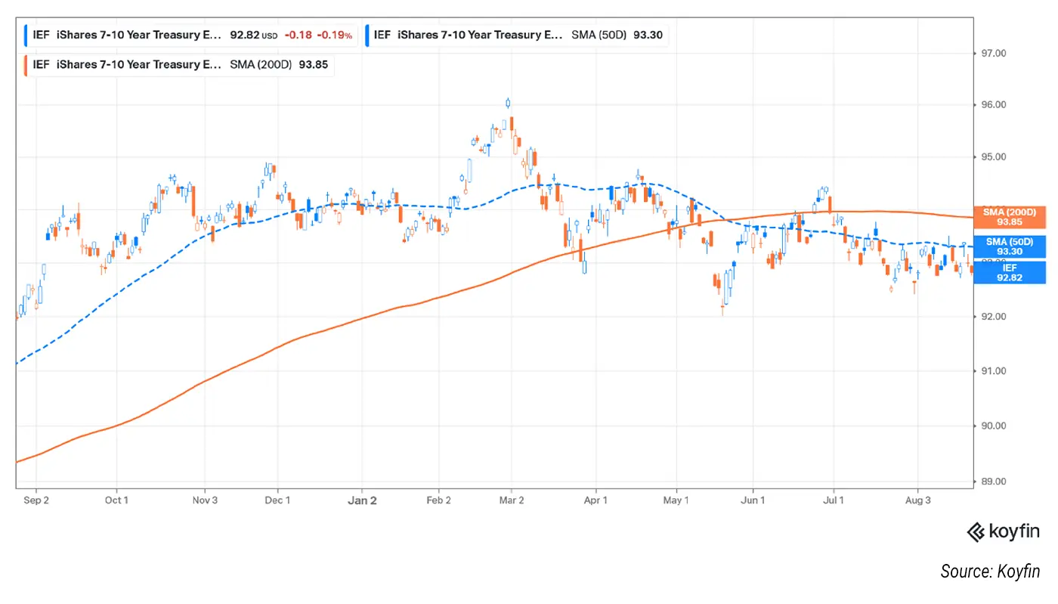This screenshot has height=604, width=1058.
Task: Click the orange SMA (200D) 93.85 axis tag
Action: click(x=1010, y=217)
